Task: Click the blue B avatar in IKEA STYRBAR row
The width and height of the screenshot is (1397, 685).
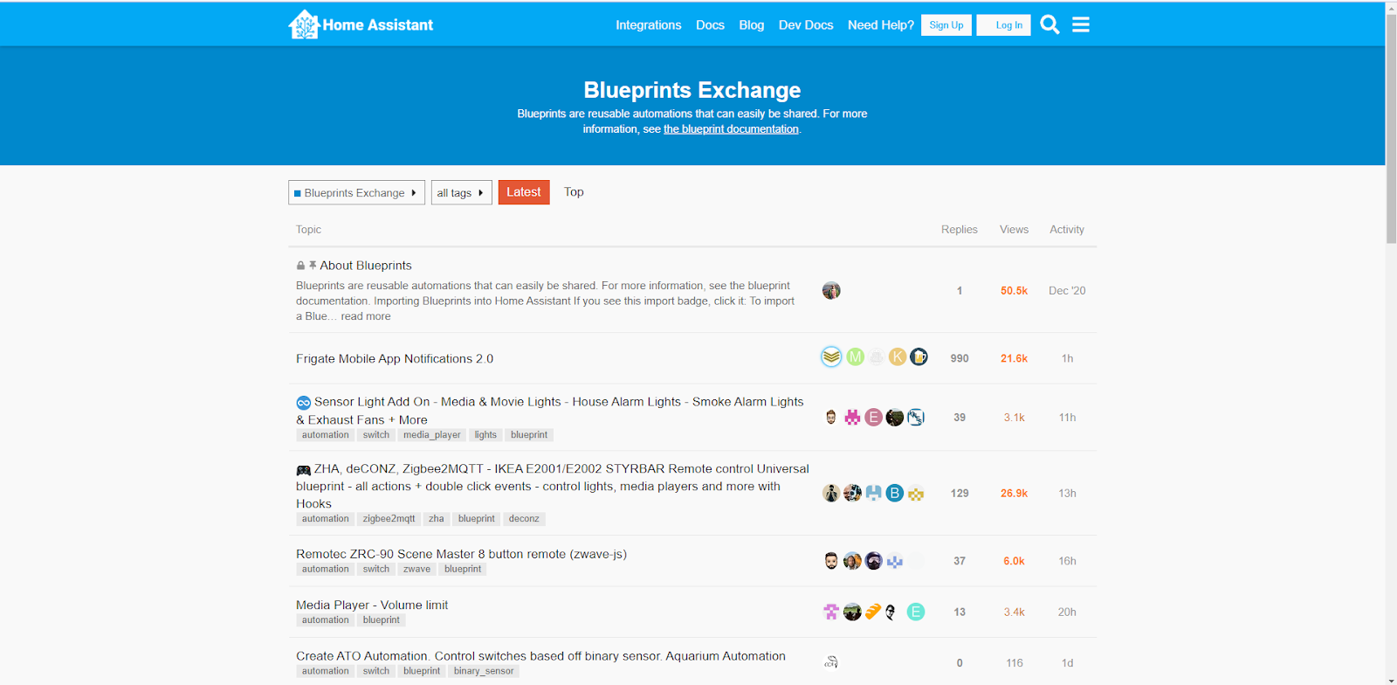Action: coord(894,493)
